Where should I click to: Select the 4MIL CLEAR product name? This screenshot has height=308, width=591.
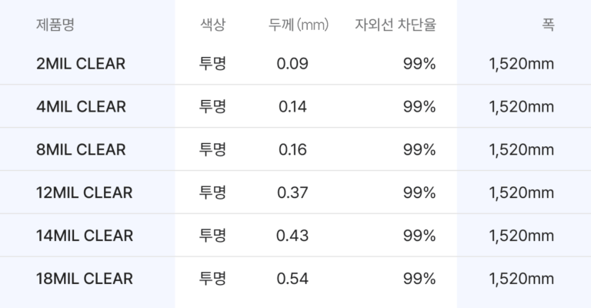81,106
